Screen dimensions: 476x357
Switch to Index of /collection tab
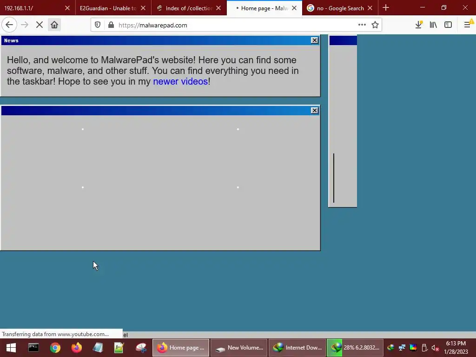click(189, 8)
